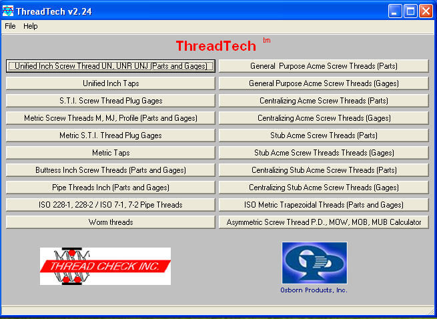Click the red ThreadTech heading
437x319 pixels.
tap(216, 46)
